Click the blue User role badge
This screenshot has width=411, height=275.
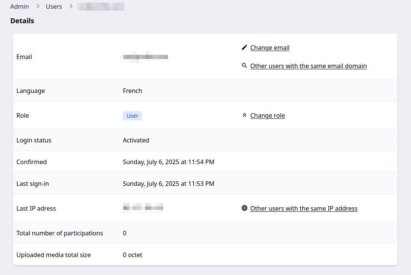point(132,116)
